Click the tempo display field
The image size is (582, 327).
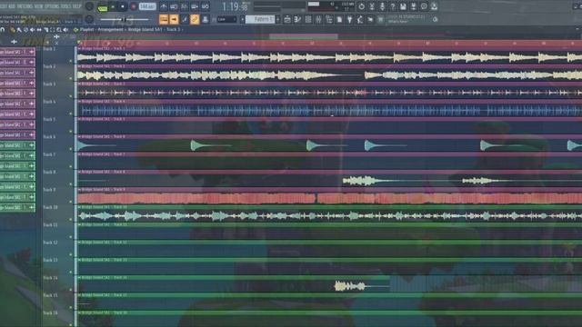(147, 6)
